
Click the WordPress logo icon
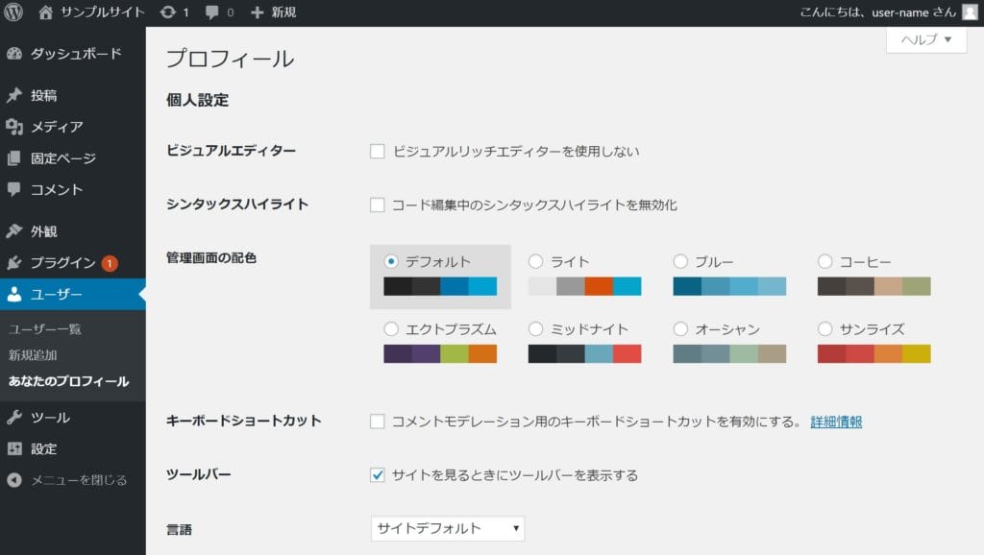click(13, 12)
